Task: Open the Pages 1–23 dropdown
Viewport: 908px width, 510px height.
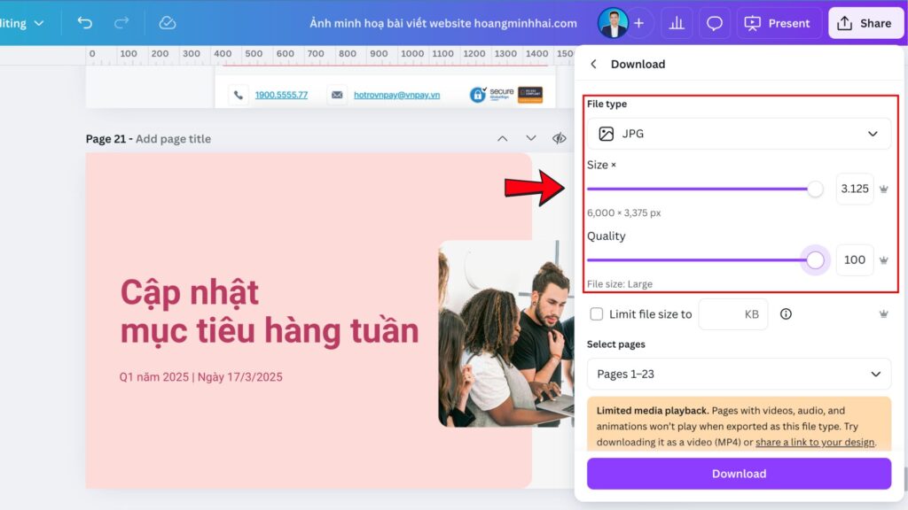Action: tap(739, 375)
